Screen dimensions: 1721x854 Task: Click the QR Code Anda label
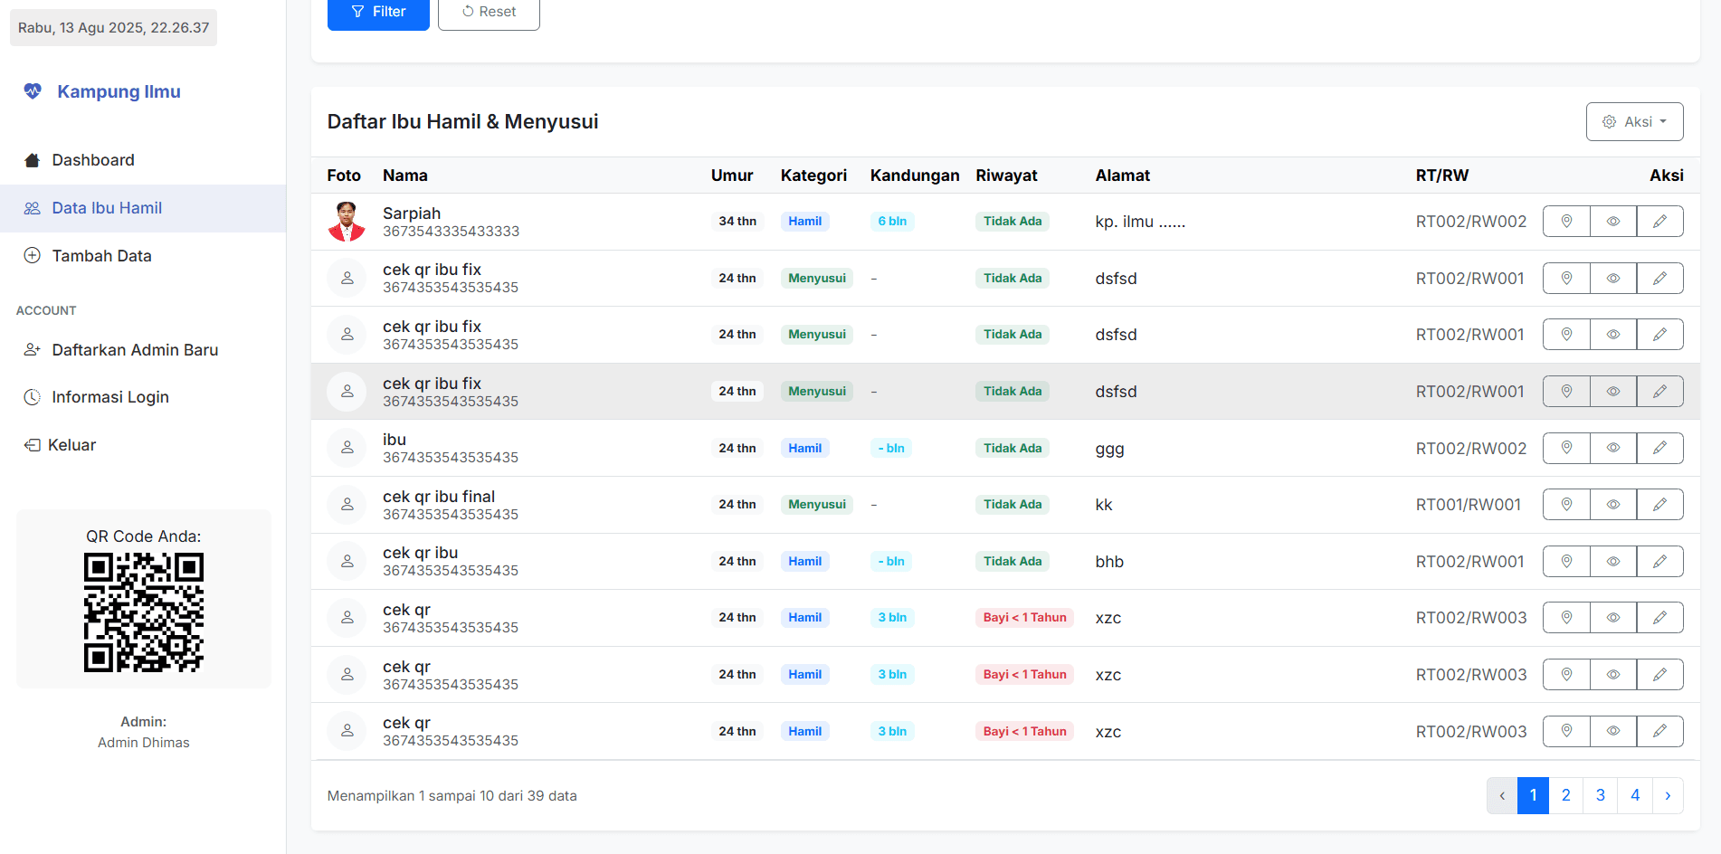click(144, 536)
